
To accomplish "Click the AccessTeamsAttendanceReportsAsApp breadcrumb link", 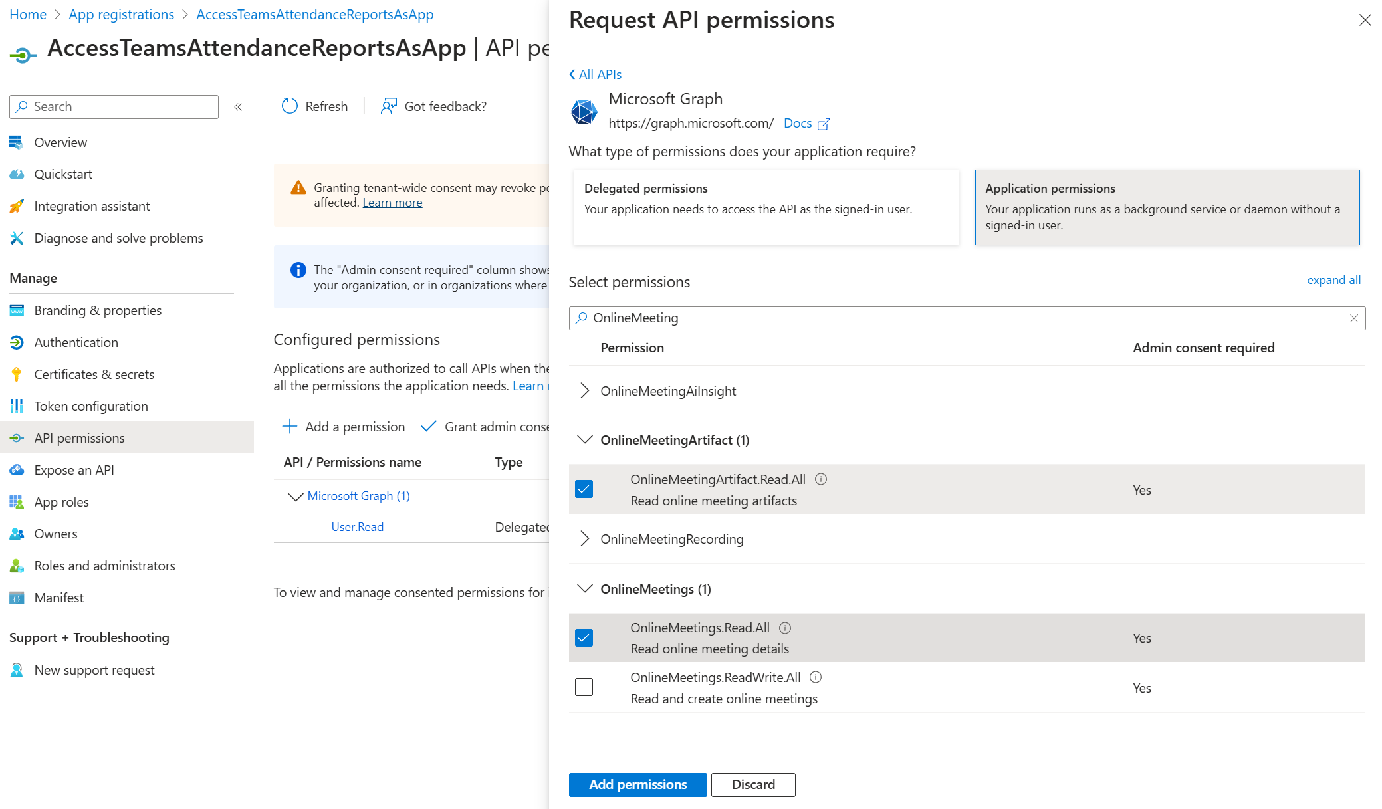I will (x=315, y=15).
